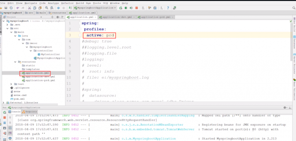This screenshot has width=296, height=141.
Task: Open the Build menu
Action: coord(80,3)
